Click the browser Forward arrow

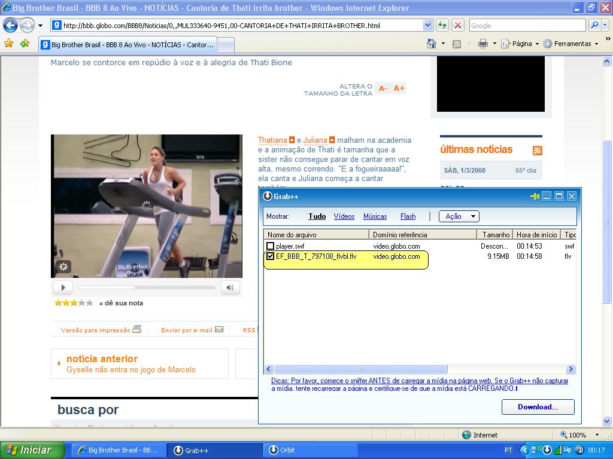pos(27,26)
